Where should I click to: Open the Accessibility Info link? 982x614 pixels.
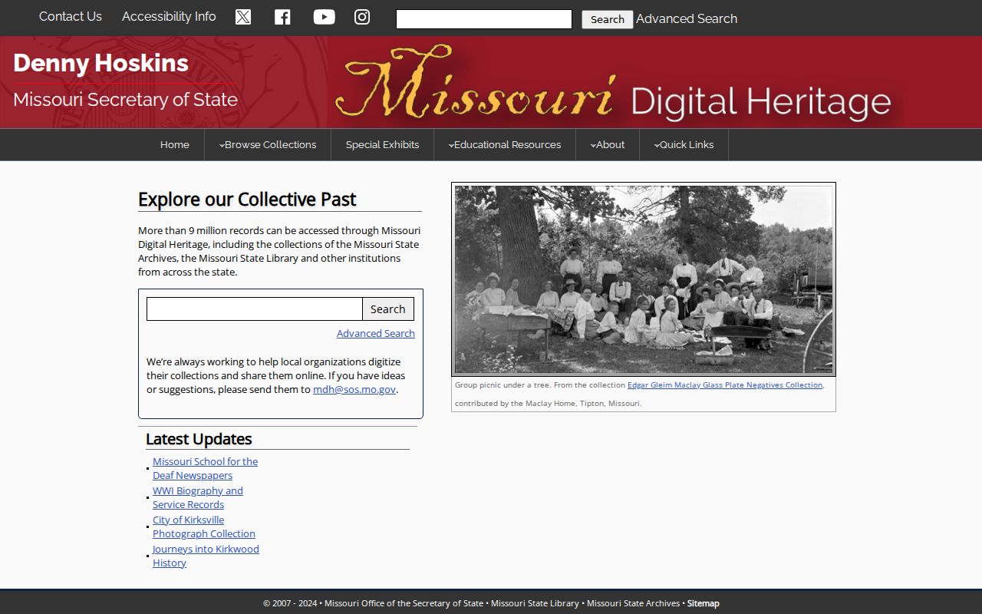pos(169,17)
